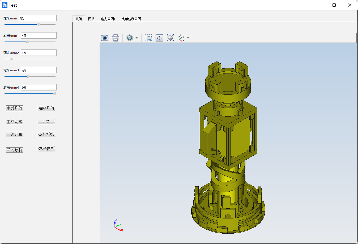Click the hexagon display-mode icon
This screenshot has width=358, height=244.
pos(130,38)
